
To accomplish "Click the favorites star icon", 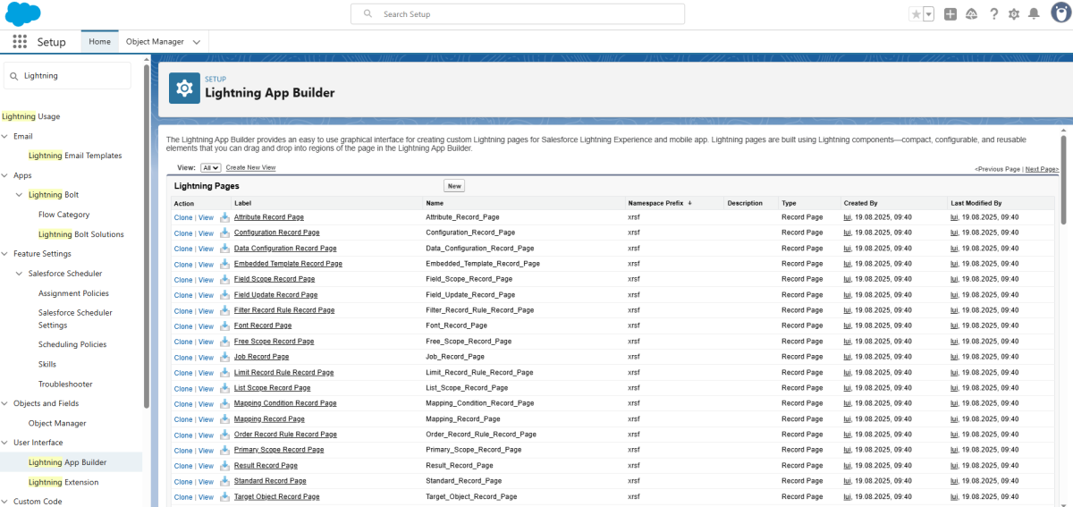I will tap(916, 14).
